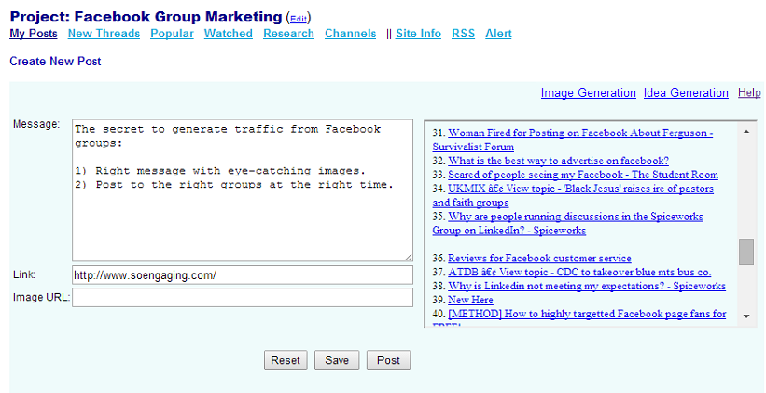This screenshot has width=766, height=393.
Task: Click the results list scroll-down arrow
Action: 746,316
